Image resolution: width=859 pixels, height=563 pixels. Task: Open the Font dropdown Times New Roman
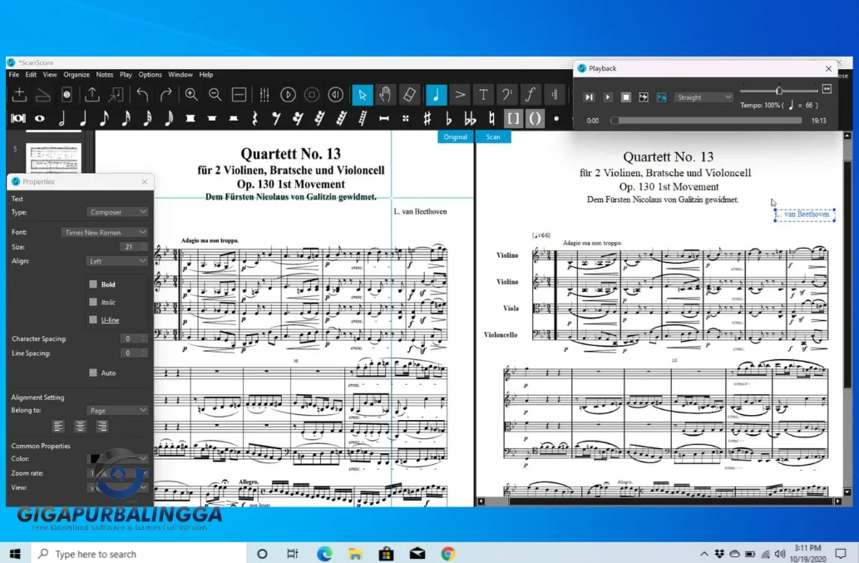tap(104, 232)
